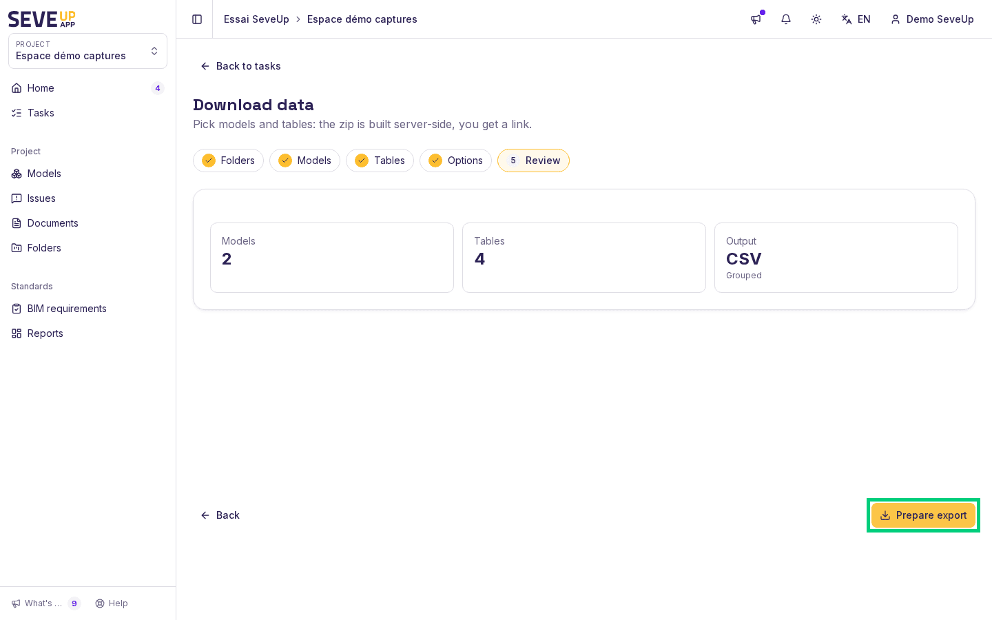Open Reports in sidebar

(x=87, y=333)
